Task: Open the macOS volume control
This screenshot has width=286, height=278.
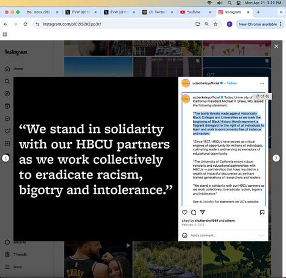Action: click(220, 3)
